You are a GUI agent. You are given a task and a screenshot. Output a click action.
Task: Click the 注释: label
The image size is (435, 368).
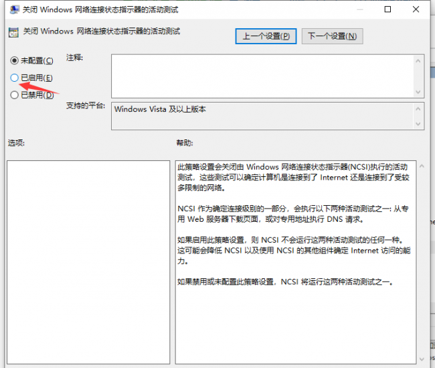[75, 58]
